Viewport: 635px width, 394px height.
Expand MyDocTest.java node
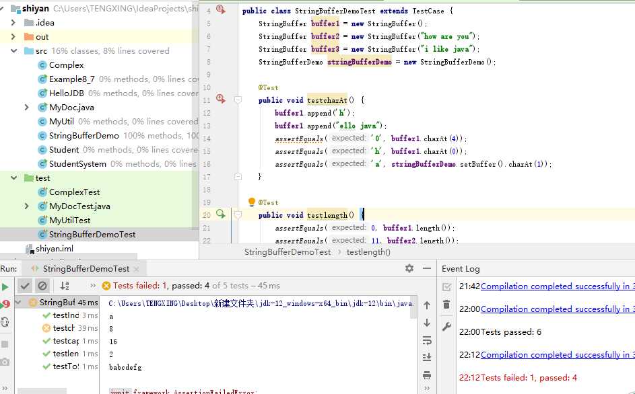pyautogui.click(x=27, y=206)
